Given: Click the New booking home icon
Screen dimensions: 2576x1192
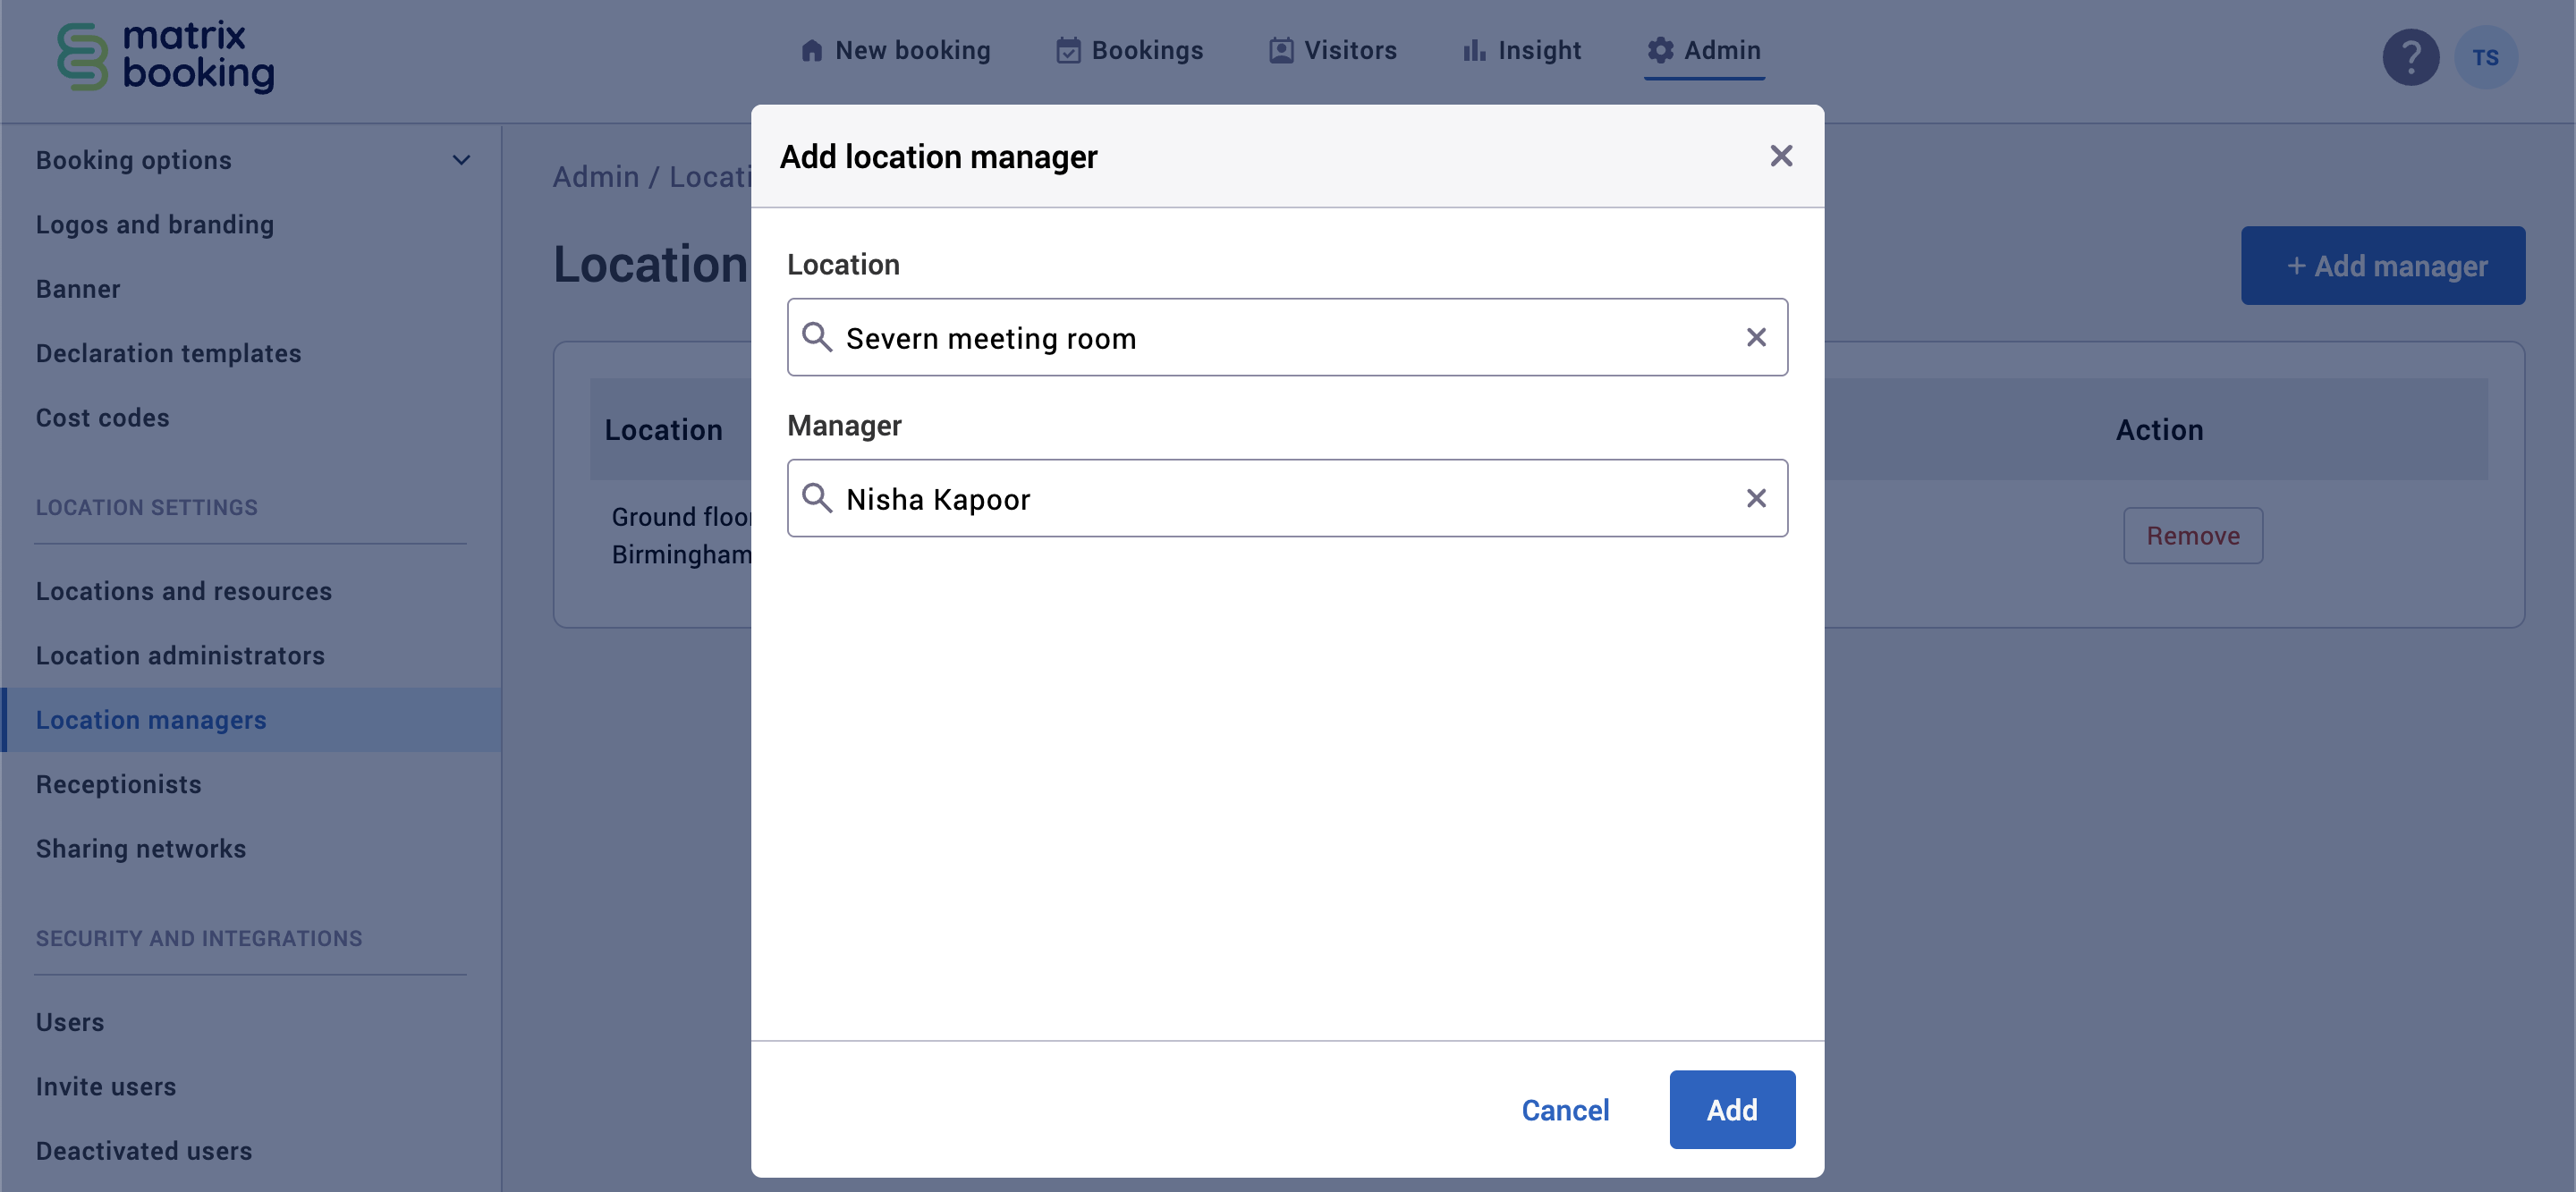Looking at the screenshot, I should coord(812,49).
